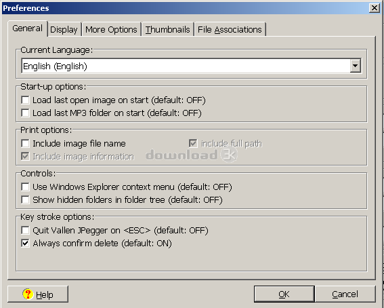Toggle the Include image information checkbox
The width and height of the screenshot is (384, 308).
tap(25, 157)
